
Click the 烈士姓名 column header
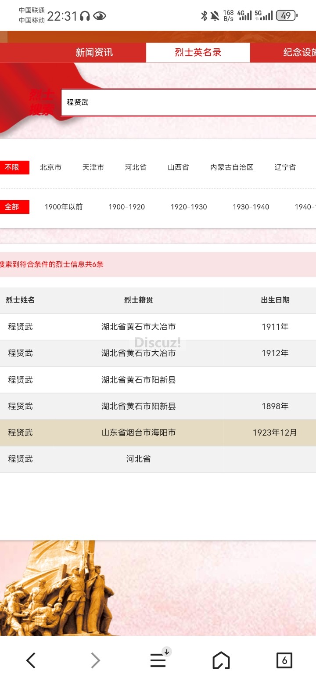(20, 300)
